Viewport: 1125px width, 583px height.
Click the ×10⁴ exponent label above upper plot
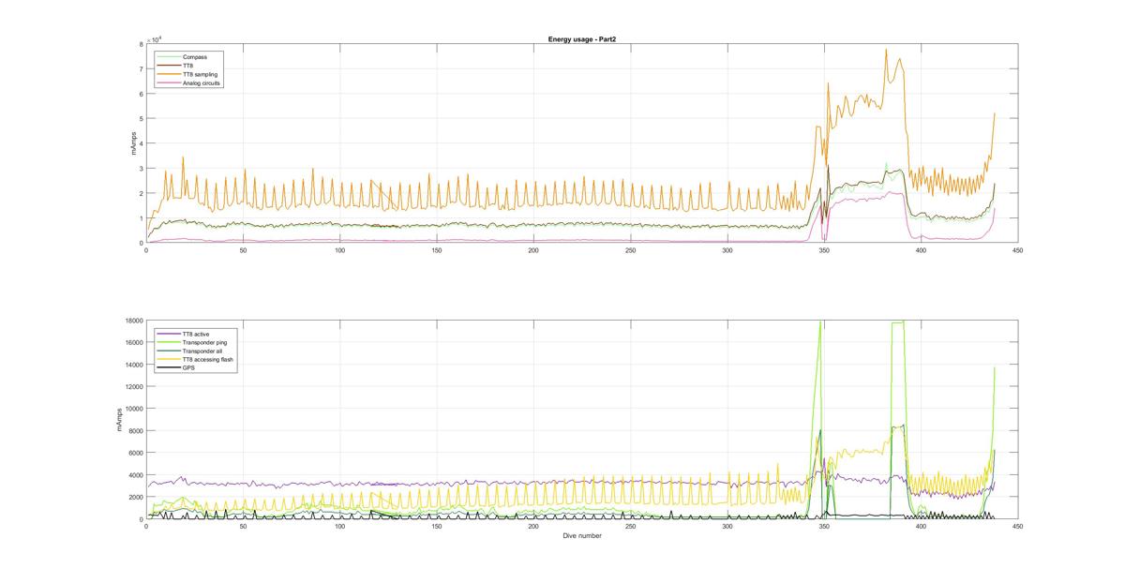coord(153,39)
